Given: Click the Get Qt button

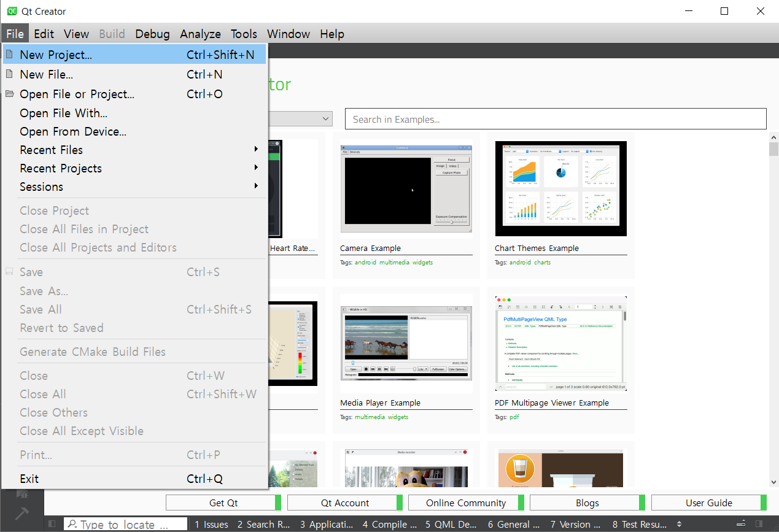Looking at the screenshot, I should (x=223, y=503).
